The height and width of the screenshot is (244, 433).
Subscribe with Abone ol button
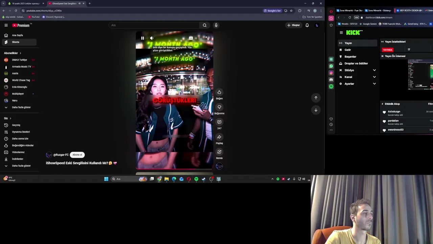pyautogui.click(x=77, y=155)
